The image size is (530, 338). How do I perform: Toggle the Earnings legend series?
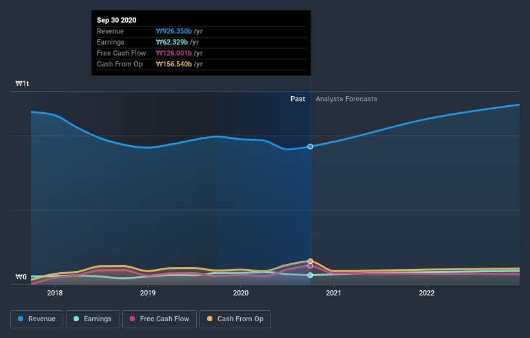[x=92, y=319]
